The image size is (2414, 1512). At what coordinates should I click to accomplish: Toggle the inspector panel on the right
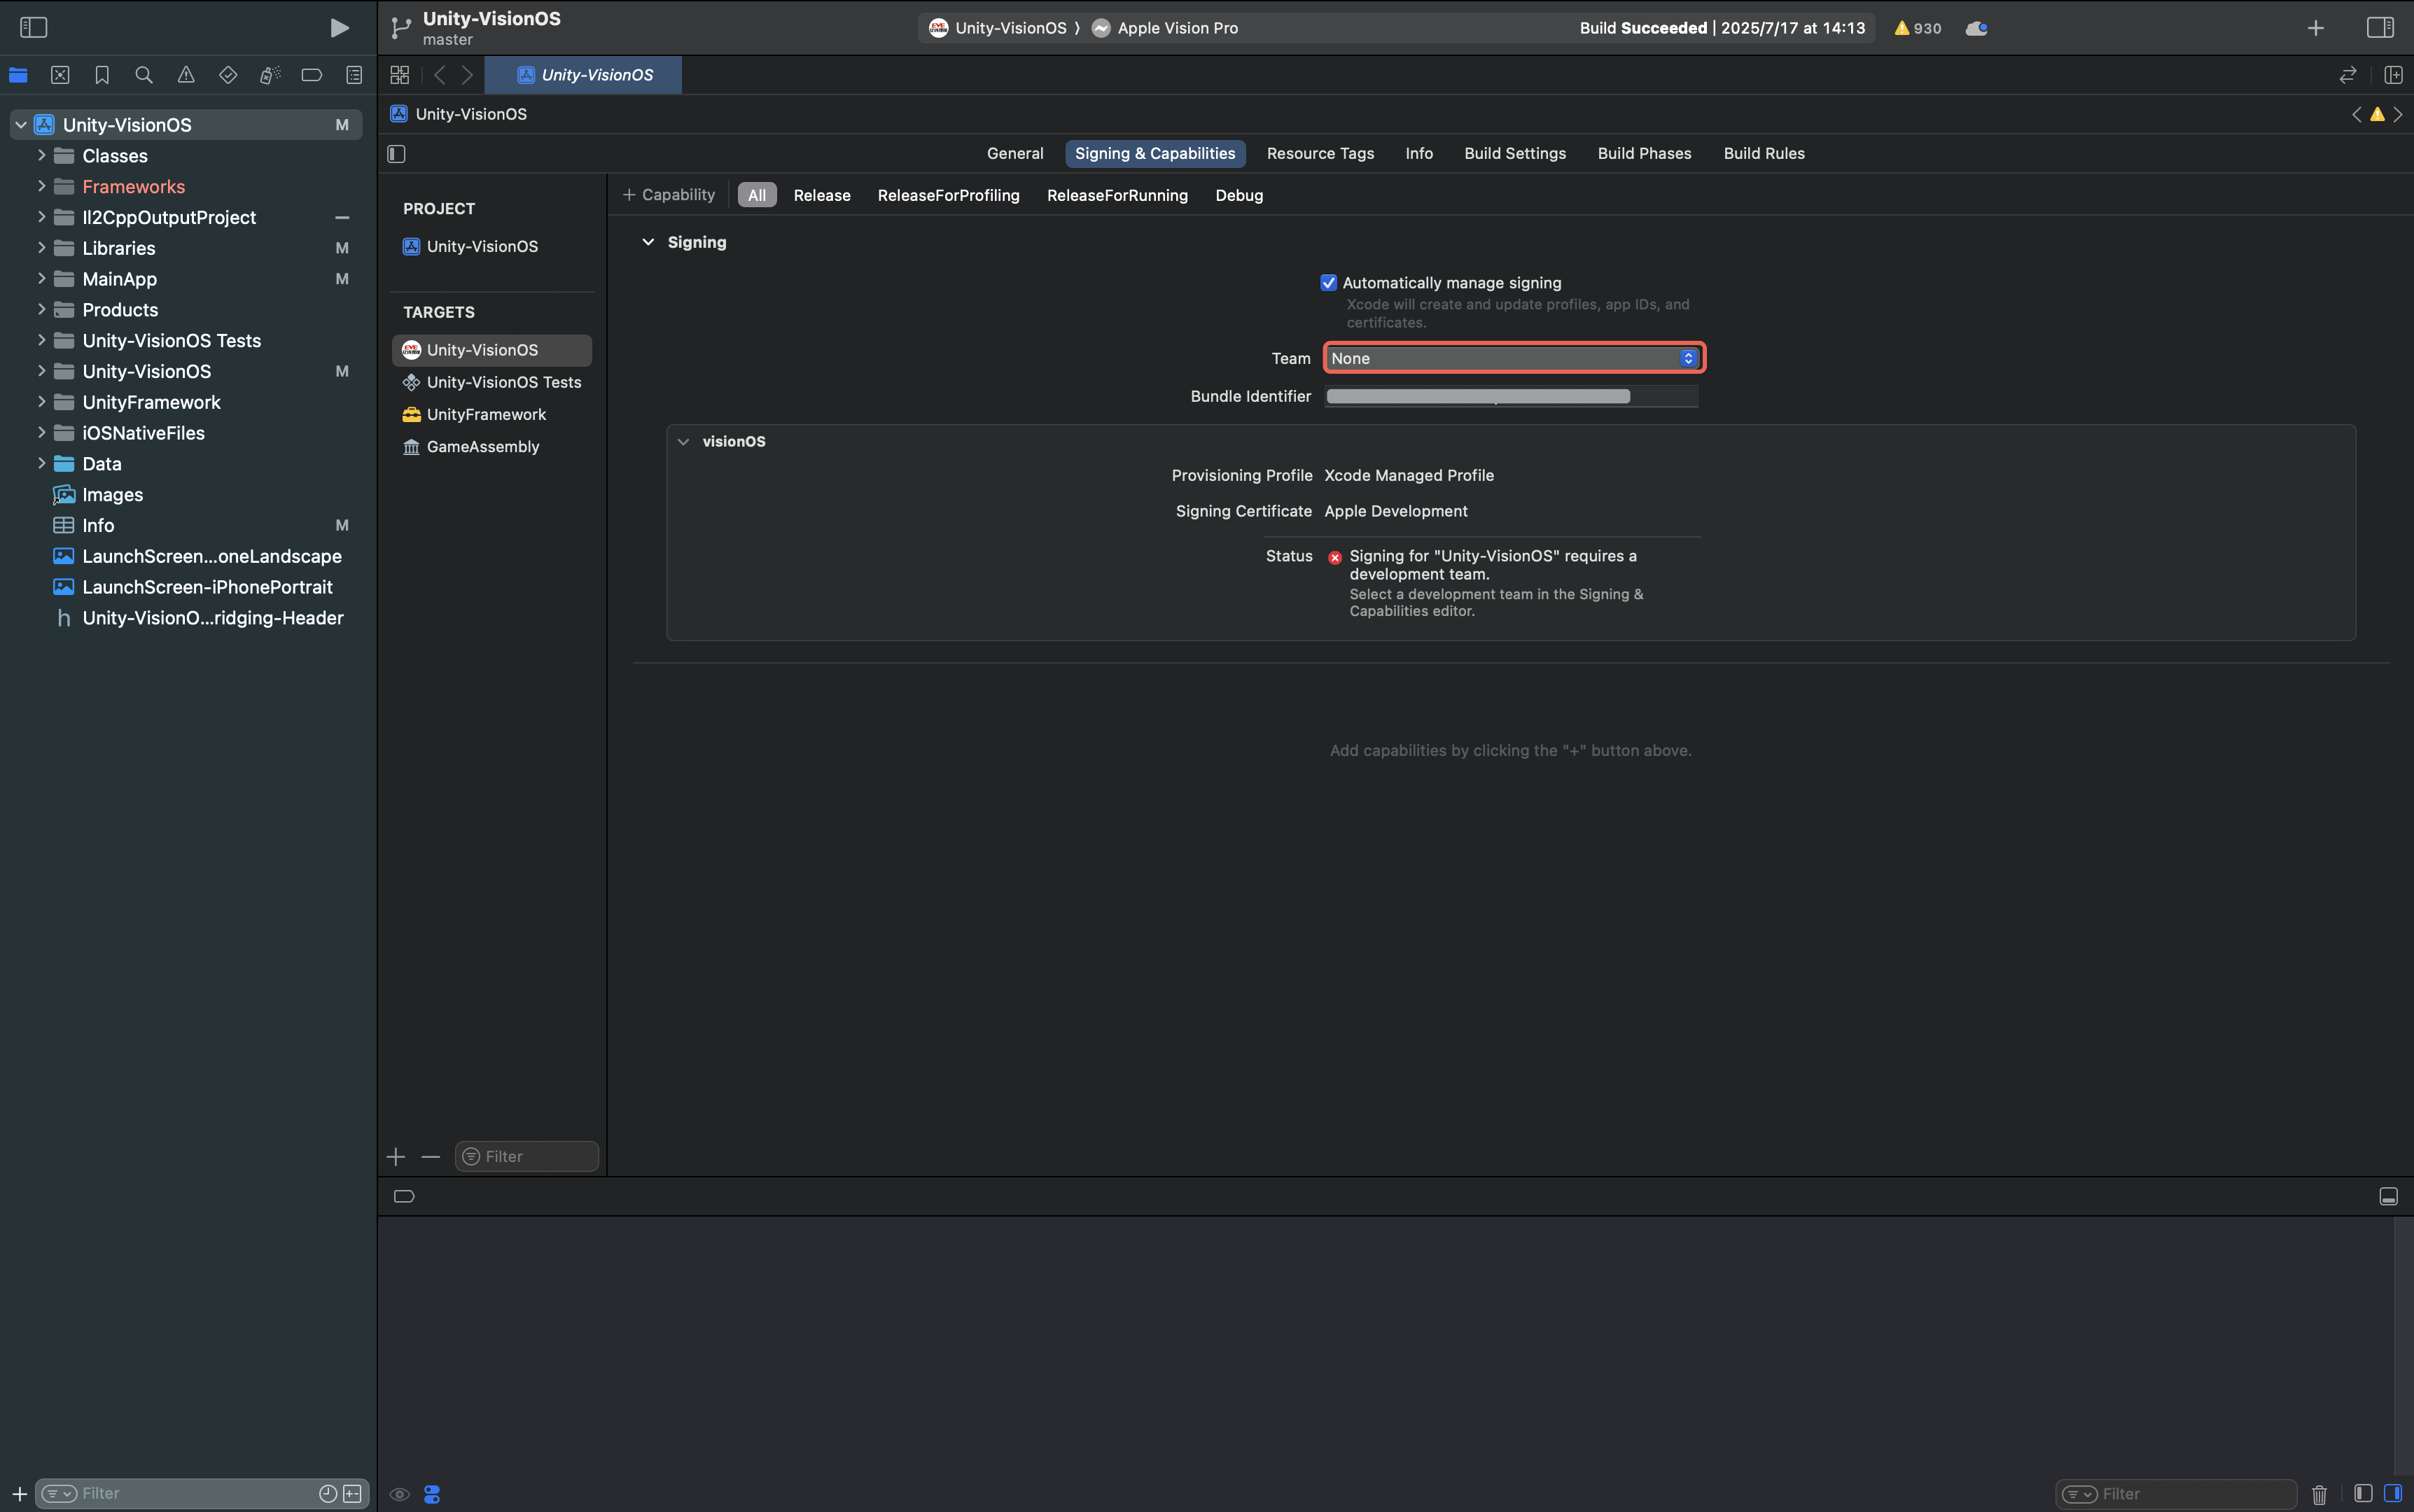click(x=2380, y=28)
